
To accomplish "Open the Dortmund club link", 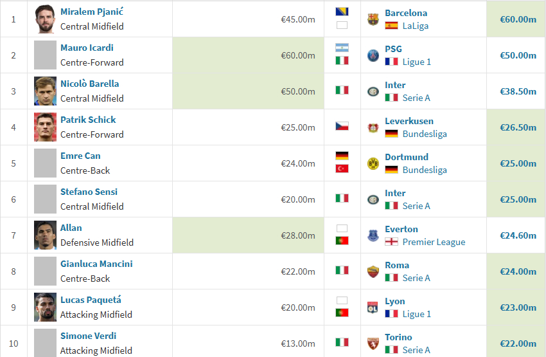I will 407,157.
